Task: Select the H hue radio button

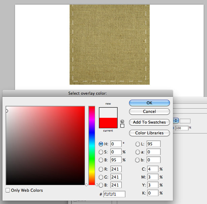Action: (101, 144)
